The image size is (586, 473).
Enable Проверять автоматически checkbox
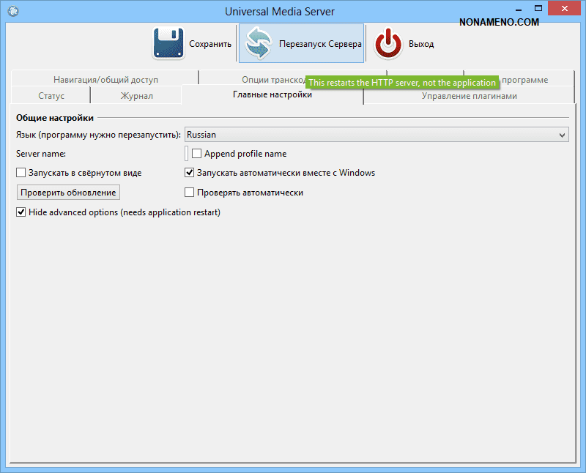pyautogui.click(x=190, y=193)
